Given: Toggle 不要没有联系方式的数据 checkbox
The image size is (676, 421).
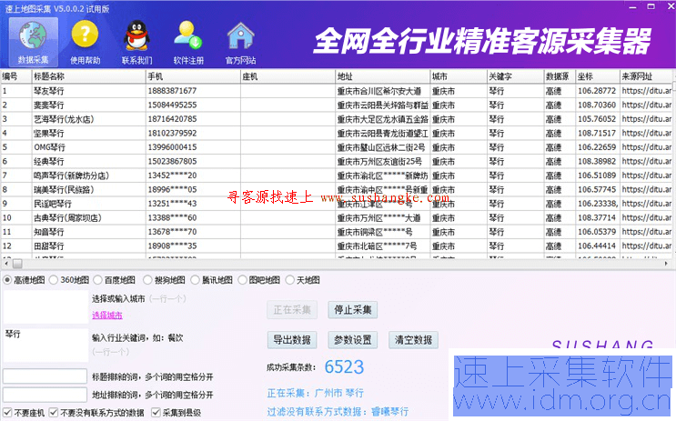Looking at the screenshot, I should tap(54, 413).
